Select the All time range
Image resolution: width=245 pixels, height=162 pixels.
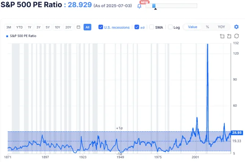coord(87,27)
